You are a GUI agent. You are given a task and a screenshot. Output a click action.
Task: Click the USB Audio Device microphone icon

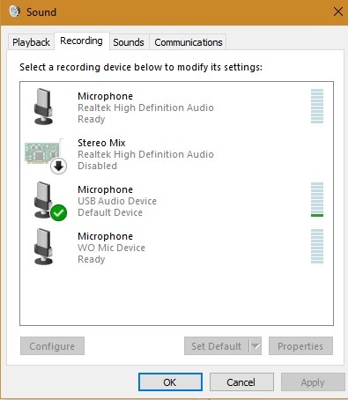tap(43, 200)
